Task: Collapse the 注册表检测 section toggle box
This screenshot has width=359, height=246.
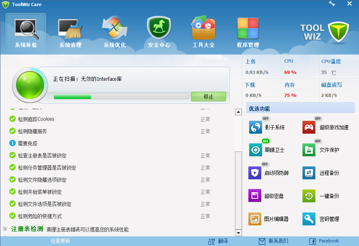Action: click(5, 229)
